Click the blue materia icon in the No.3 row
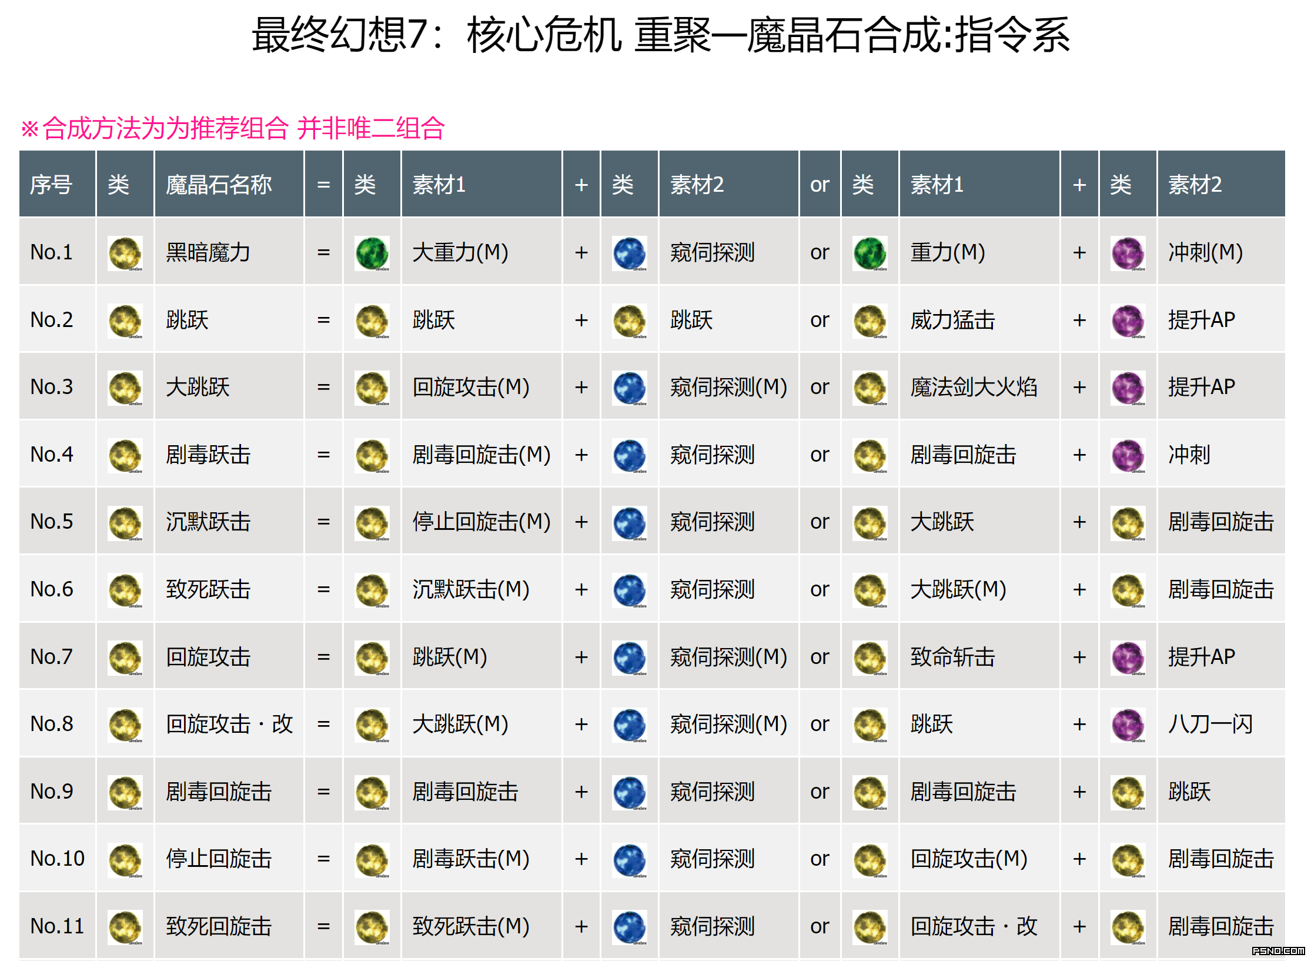The width and height of the screenshot is (1311, 961). 630,388
